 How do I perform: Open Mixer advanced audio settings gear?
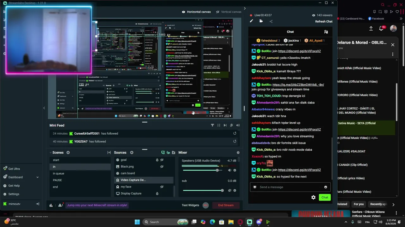coord(238,153)
